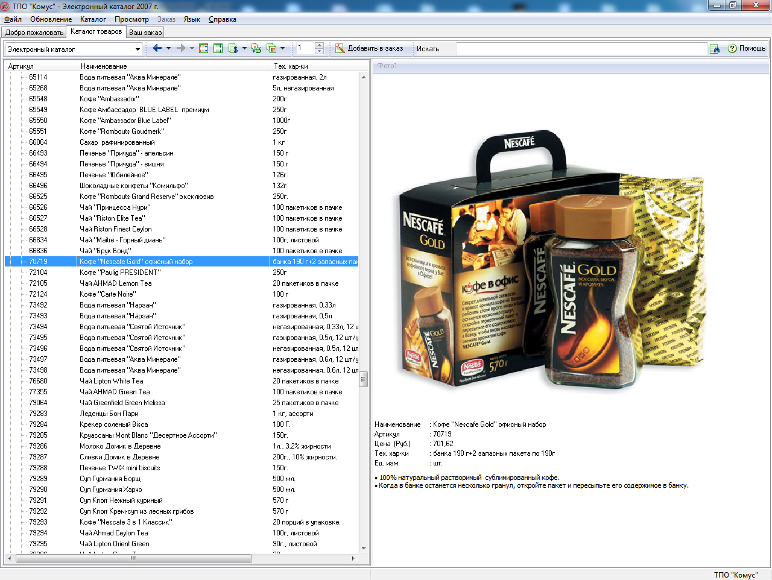Click the green tree icon left of the price icon
This screenshot has width=772, height=580.
tap(218, 48)
